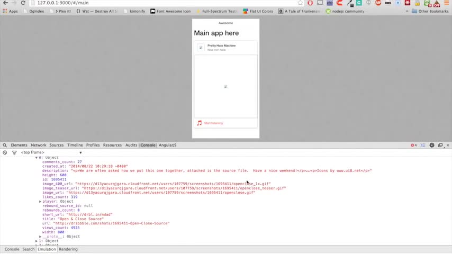
Task: Click the browser back arrow
Action: [x=5, y=3]
